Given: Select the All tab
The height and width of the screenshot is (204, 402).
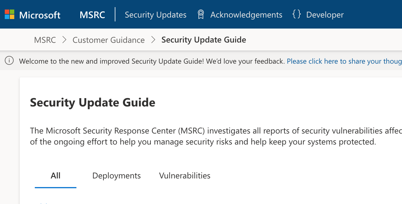Looking at the screenshot, I should 56,176.
